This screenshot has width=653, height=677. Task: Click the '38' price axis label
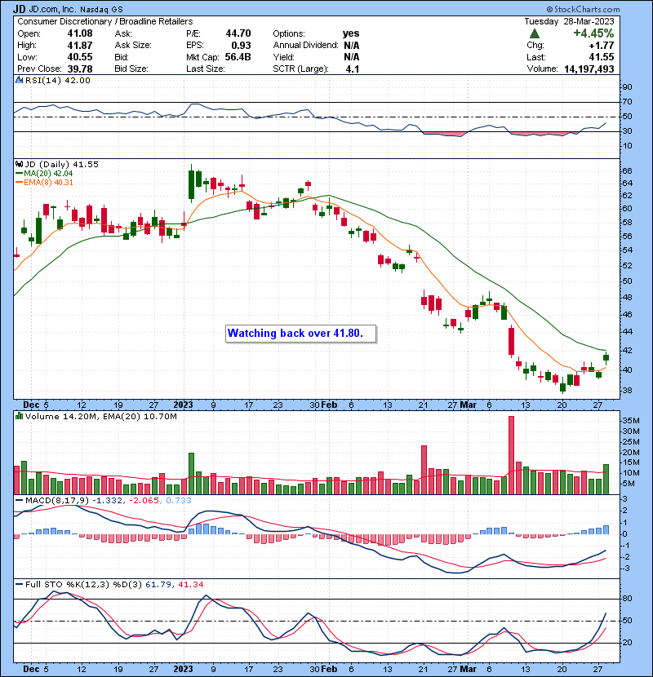pos(627,391)
